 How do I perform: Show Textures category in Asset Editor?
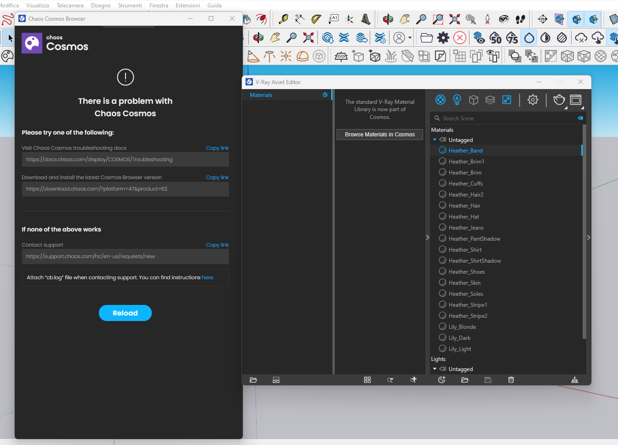pos(507,100)
